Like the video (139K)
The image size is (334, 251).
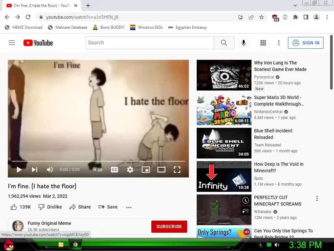tap(21, 207)
